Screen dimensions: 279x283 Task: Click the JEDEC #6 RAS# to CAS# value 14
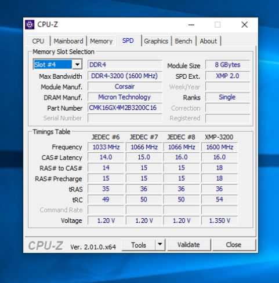click(106, 168)
